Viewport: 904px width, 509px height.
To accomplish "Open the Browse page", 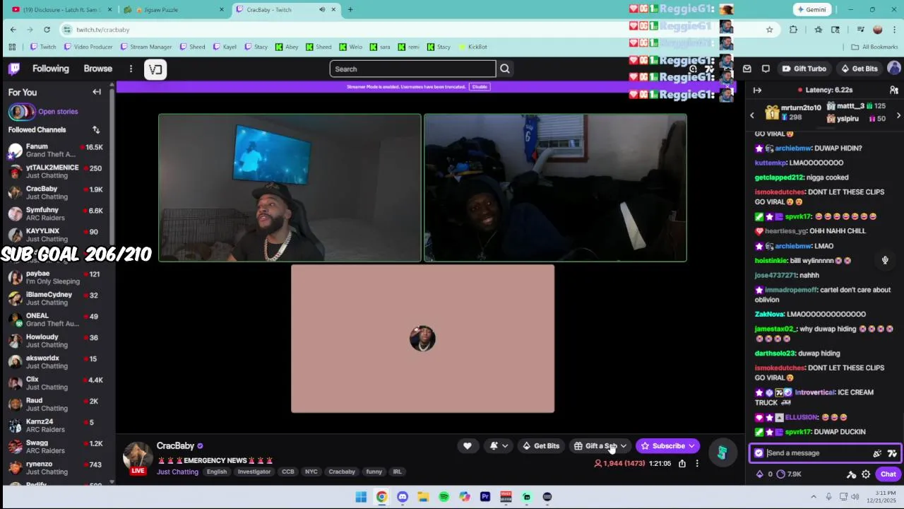I will [98, 69].
